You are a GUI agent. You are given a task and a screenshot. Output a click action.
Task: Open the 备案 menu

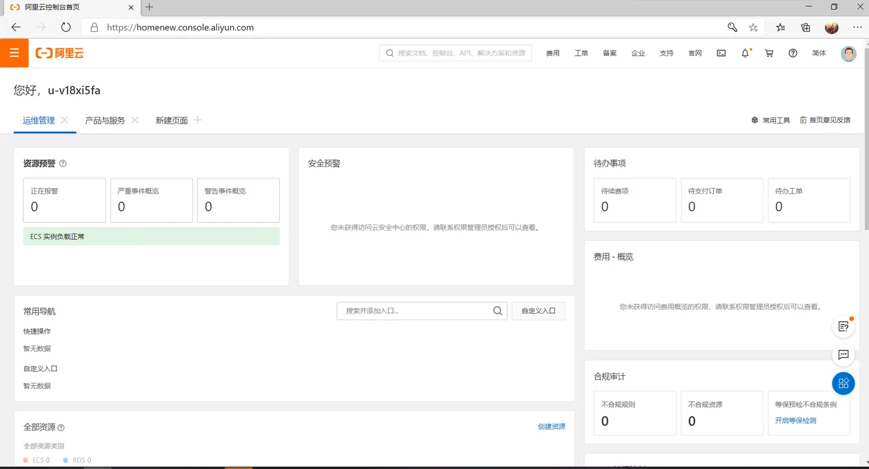click(x=610, y=53)
